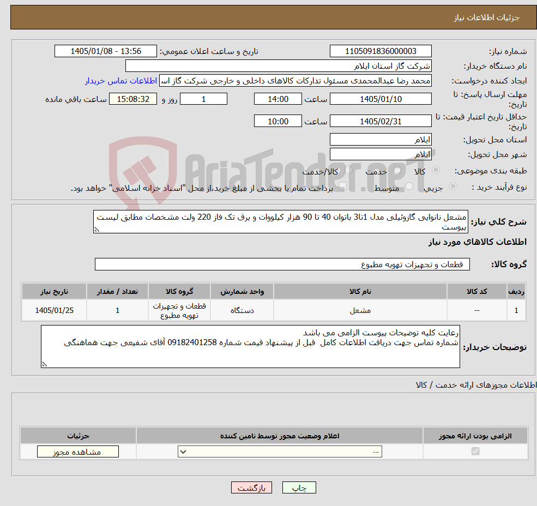
Task: Click the کد کالا column header
Action: (476, 292)
